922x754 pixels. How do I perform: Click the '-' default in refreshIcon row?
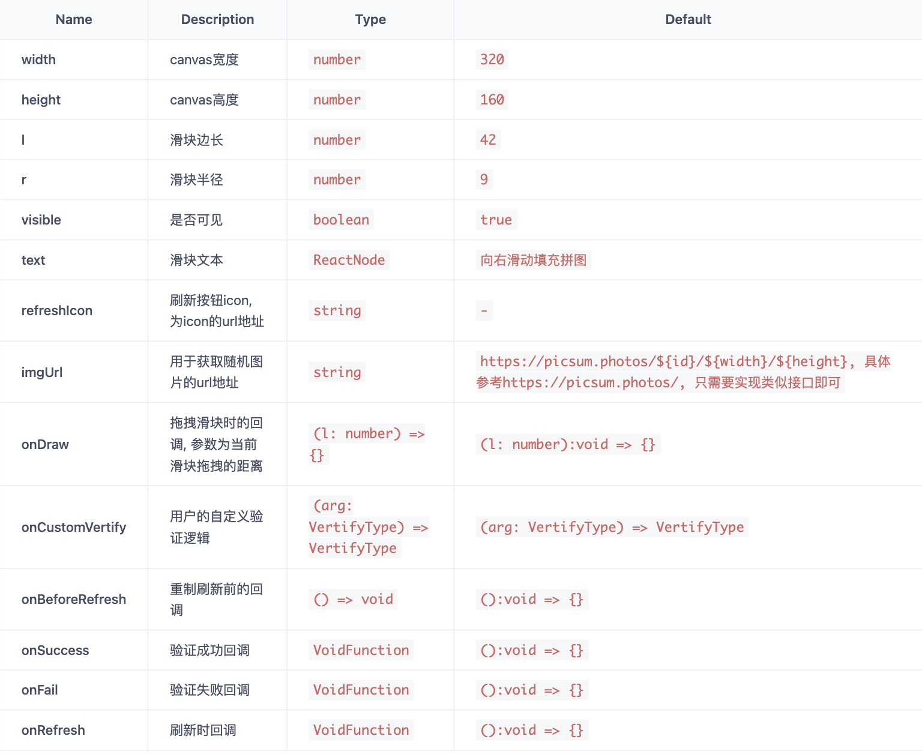(x=484, y=310)
